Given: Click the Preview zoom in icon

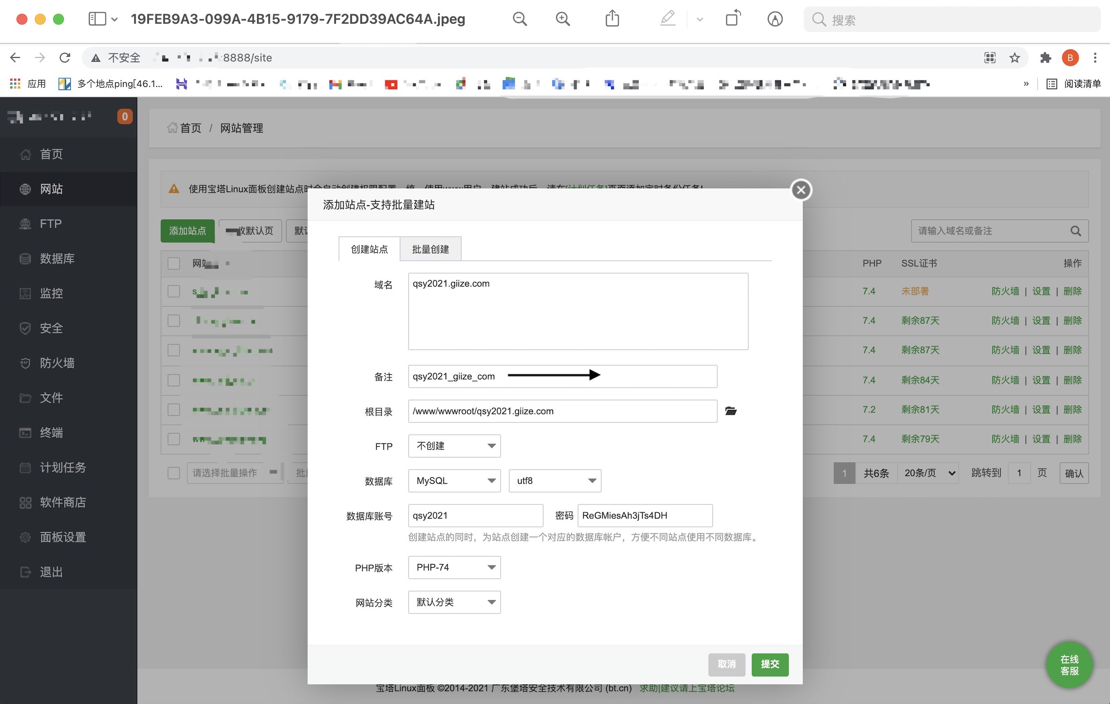Looking at the screenshot, I should [562, 19].
